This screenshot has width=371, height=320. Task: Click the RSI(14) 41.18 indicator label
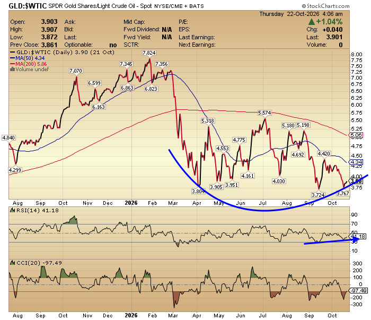click(34, 210)
